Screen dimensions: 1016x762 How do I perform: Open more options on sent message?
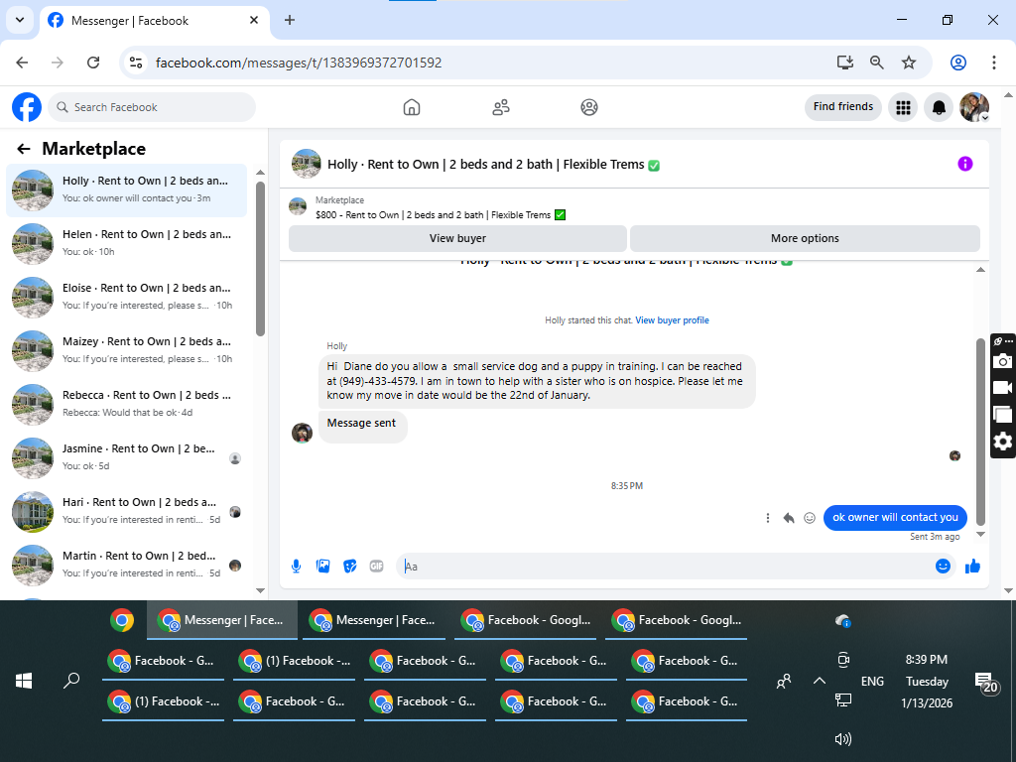[x=768, y=518]
